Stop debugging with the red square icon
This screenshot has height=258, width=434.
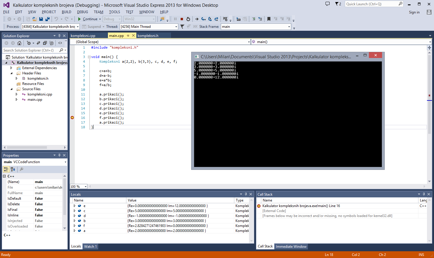[x=182, y=19]
